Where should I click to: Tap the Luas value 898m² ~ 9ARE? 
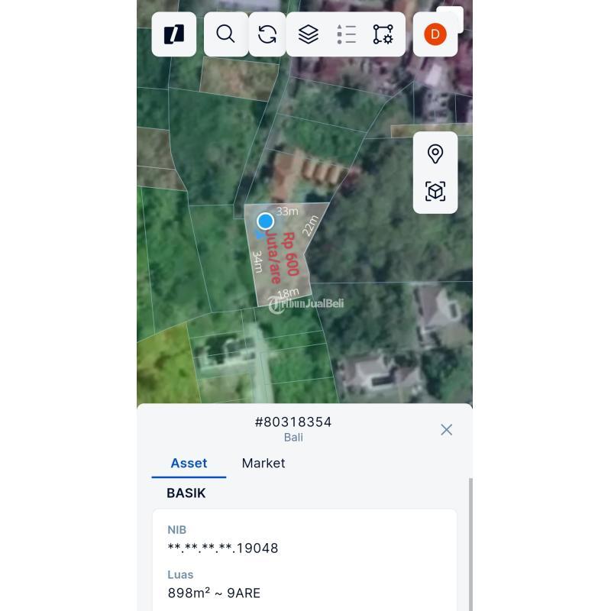214,593
